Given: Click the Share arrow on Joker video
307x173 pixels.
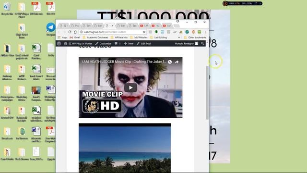Looking at the screenshot, I should click(x=177, y=62).
